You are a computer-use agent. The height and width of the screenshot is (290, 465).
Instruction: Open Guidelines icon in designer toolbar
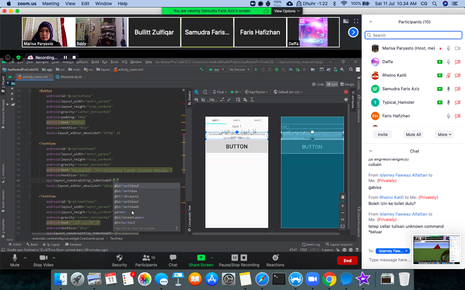pos(252,100)
